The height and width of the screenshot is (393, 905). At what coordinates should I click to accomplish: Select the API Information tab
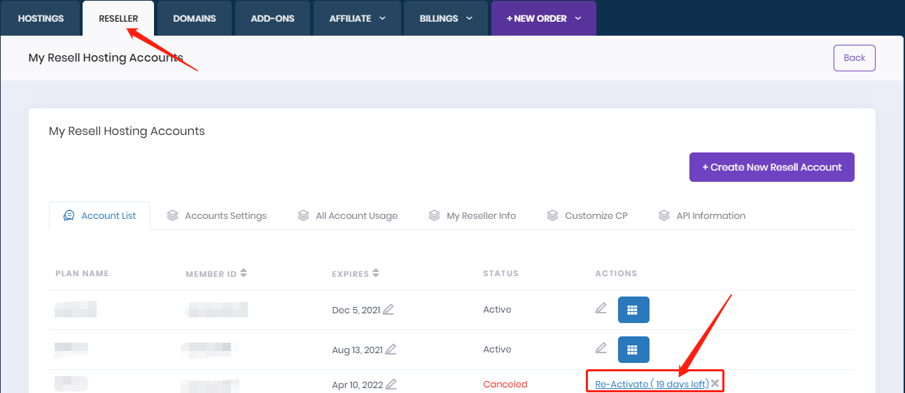coord(702,215)
